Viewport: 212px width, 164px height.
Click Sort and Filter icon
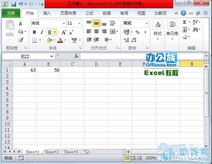195,22
